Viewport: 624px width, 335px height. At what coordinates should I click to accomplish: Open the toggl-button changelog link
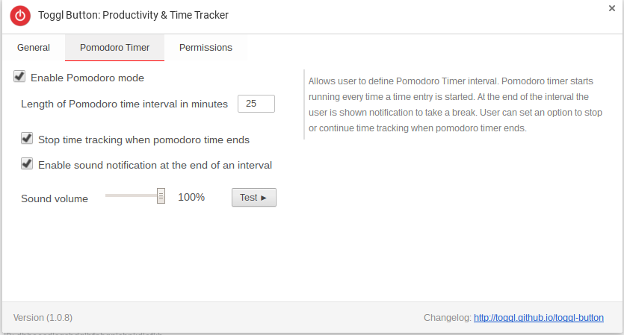[539, 318]
